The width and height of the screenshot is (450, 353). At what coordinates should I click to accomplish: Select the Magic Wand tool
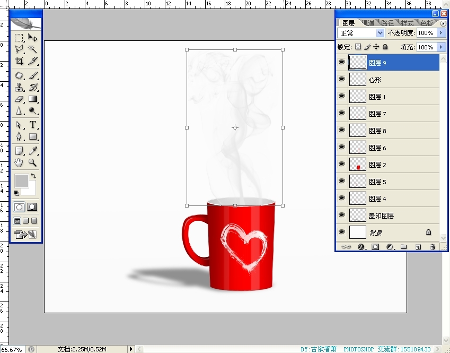click(x=33, y=49)
